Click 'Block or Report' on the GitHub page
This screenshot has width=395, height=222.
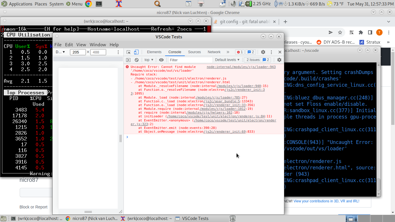coord(34,207)
